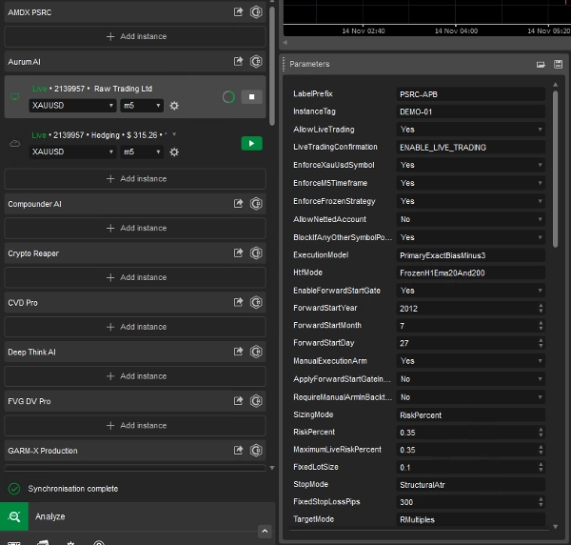Open EnableForwardStartGate dropdown

(x=470, y=291)
